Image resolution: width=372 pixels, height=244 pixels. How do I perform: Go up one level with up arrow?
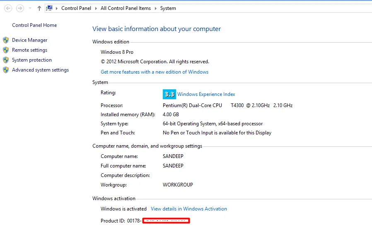[x=39, y=8]
